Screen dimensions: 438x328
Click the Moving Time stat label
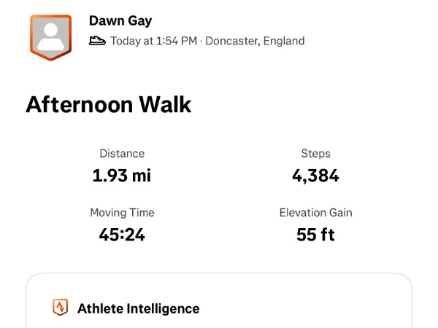[x=122, y=213]
